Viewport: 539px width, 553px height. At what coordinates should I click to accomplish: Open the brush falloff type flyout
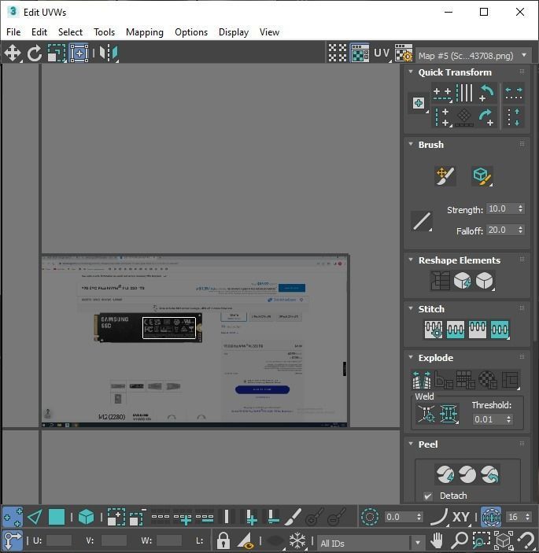pyautogui.click(x=422, y=221)
